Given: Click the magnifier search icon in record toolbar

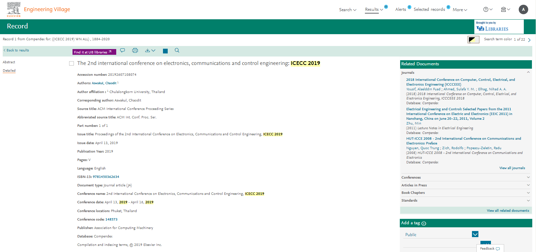Looking at the screenshot, I should point(177,50).
